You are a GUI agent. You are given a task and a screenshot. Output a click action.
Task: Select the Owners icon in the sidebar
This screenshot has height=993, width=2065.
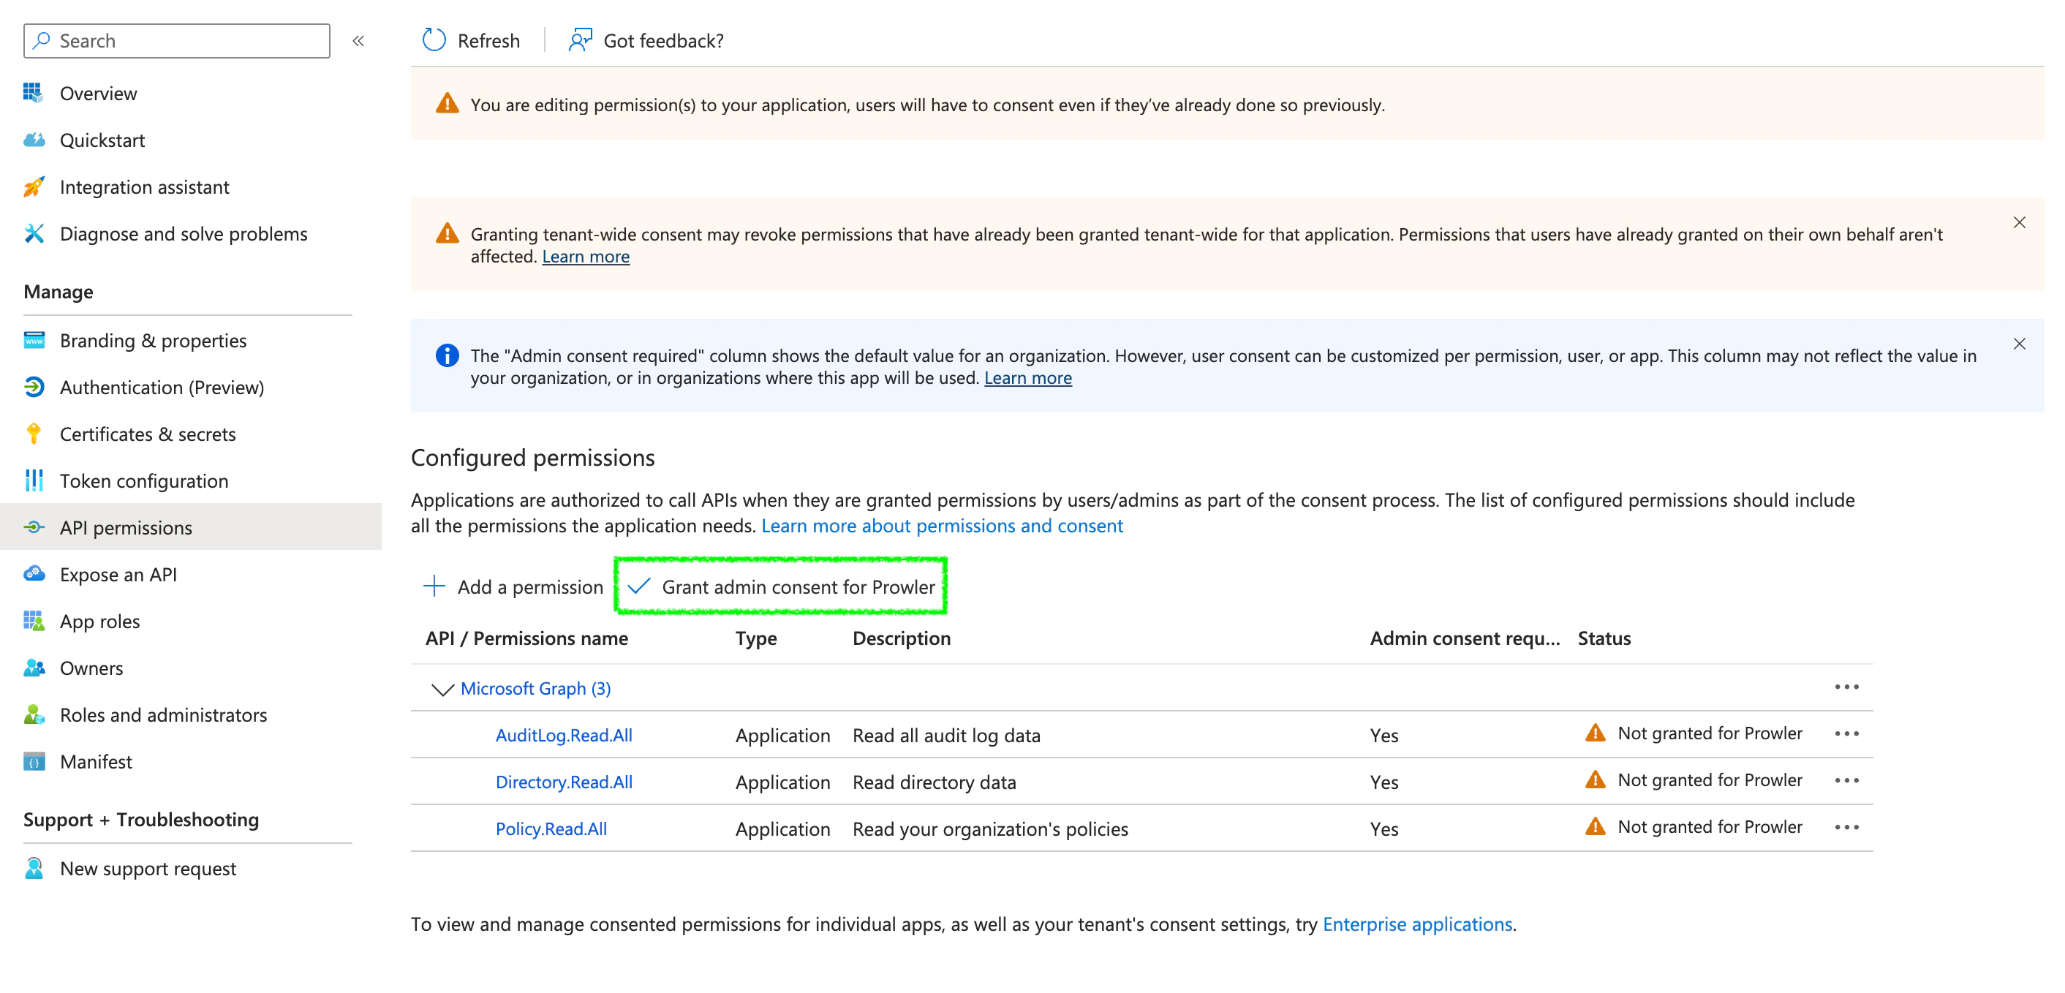[x=33, y=668]
